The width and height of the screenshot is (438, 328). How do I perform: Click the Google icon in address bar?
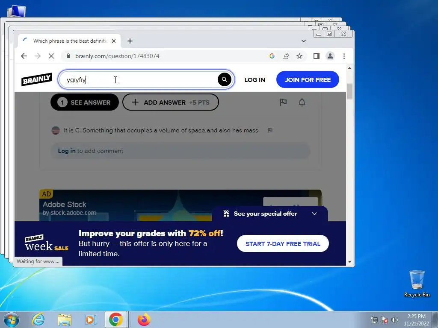272,56
